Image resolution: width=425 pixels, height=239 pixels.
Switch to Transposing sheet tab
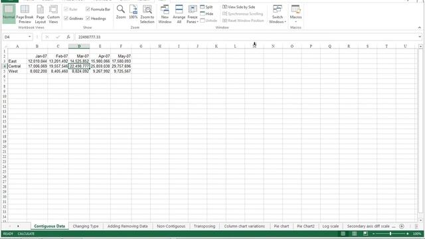pyautogui.click(x=205, y=226)
